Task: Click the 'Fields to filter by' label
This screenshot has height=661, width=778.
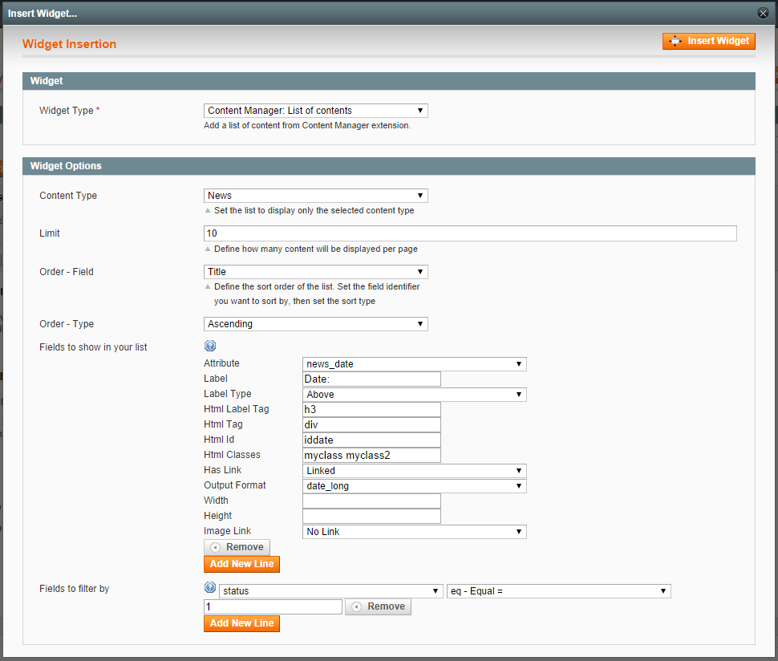Action: tap(75, 589)
